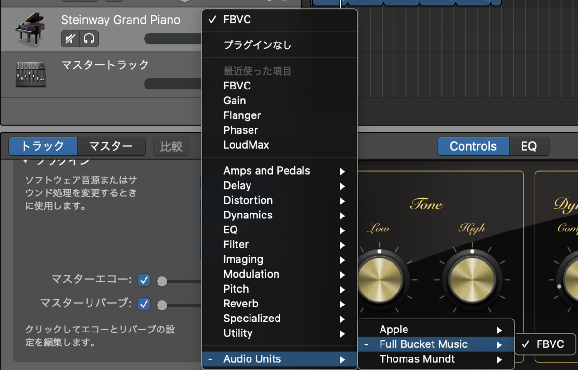Viewport: 578px width, 370px height.
Task: Click the 比較 comparison button
Action: [171, 146]
